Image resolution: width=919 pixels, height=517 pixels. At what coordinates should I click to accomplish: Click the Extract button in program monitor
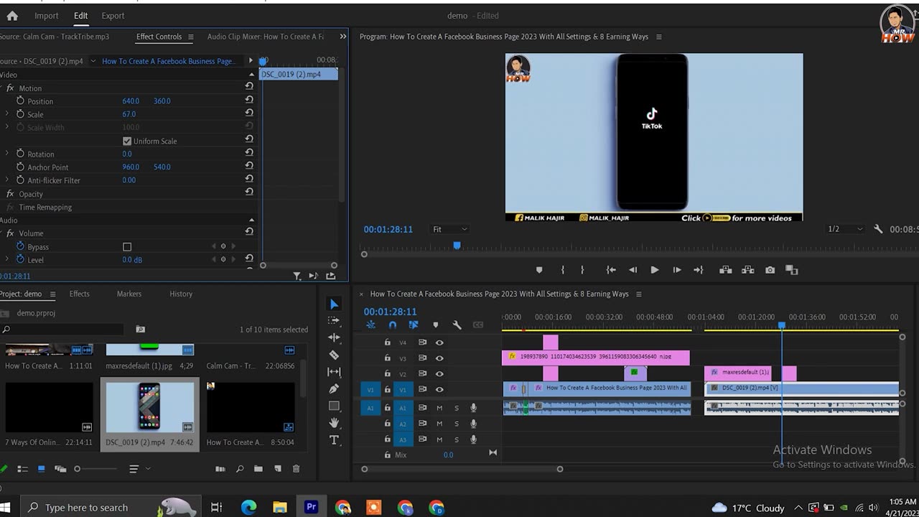point(748,270)
